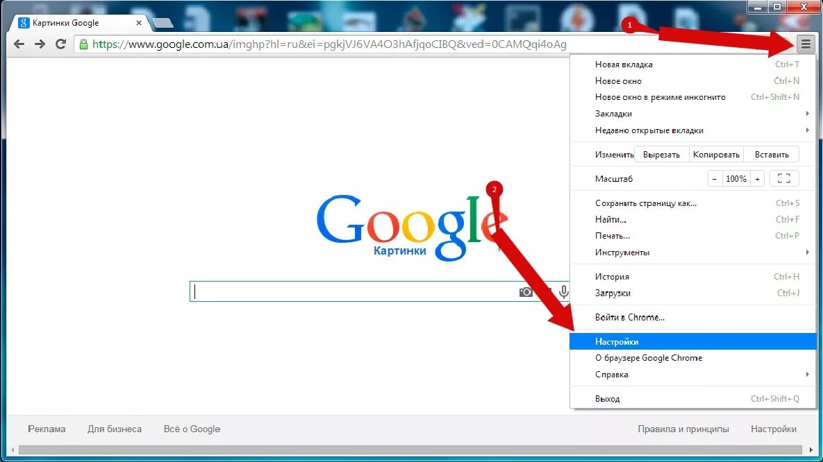The height and width of the screenshot is (462, 823).
Task: Start voice search with microphone icon
Action: point(564,291)
